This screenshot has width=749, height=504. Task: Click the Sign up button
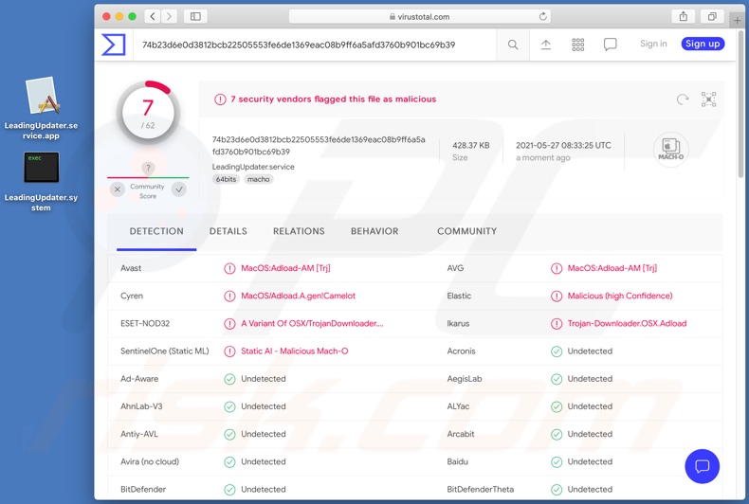coord(703,44)
